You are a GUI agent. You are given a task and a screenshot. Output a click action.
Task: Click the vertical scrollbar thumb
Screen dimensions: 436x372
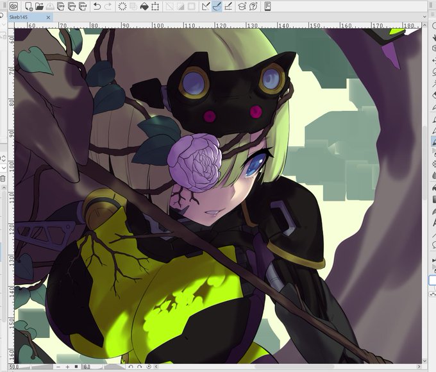click(x=424, y=163)
